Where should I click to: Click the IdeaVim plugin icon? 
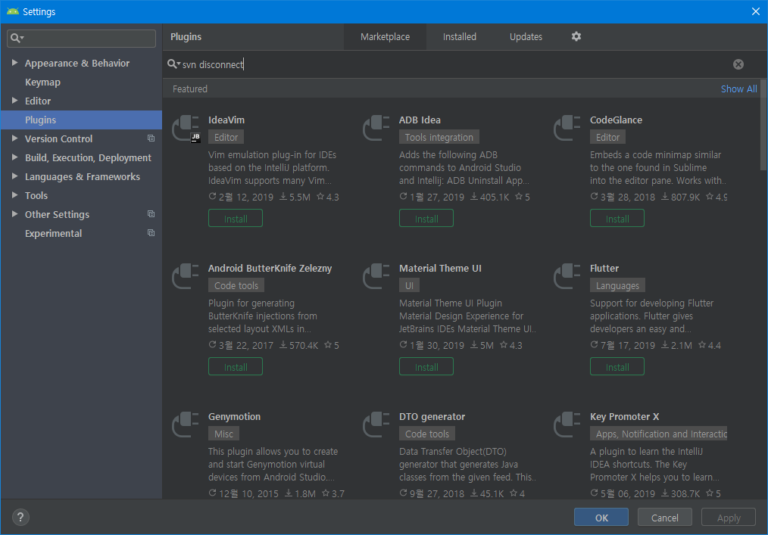pos(186,128)
